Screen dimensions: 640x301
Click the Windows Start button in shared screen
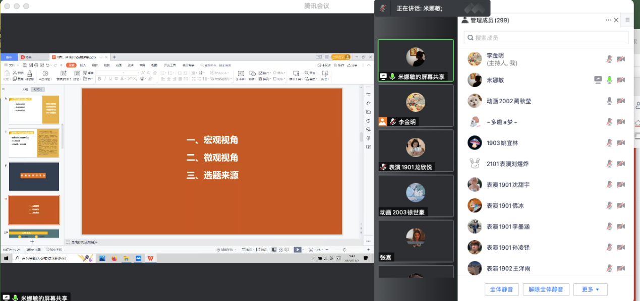(x=7, y=258)
